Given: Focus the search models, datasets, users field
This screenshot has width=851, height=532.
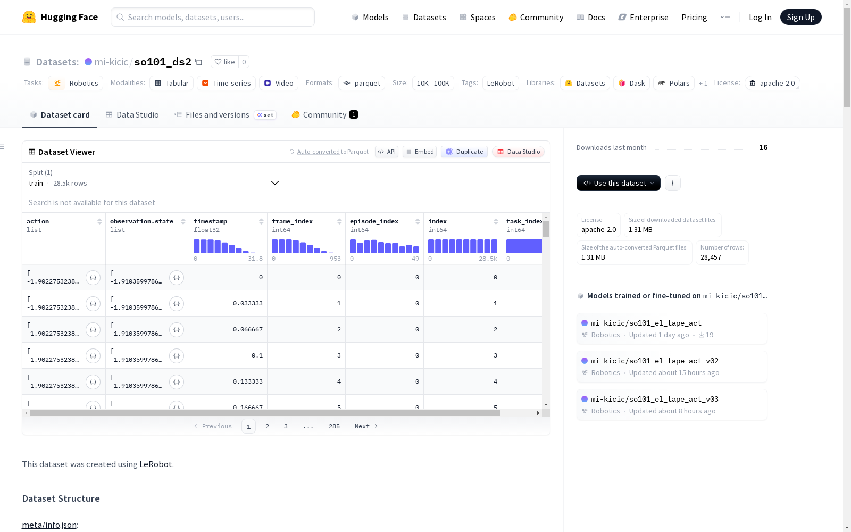Looking at the screenshot, I should pyautogui.click(x=213, y=17).
